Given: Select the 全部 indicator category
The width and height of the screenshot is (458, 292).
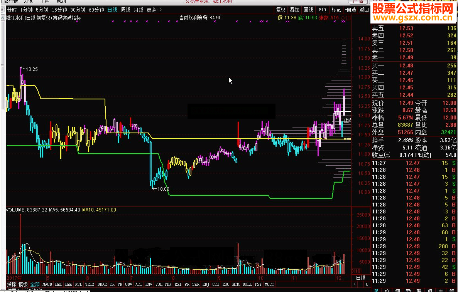Looking at the screenshot, I should pyautogui.click(x=35, y=284).
